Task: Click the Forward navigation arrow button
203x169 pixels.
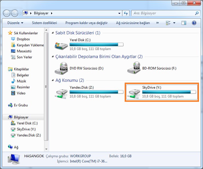Action: [x=15, y=13]
